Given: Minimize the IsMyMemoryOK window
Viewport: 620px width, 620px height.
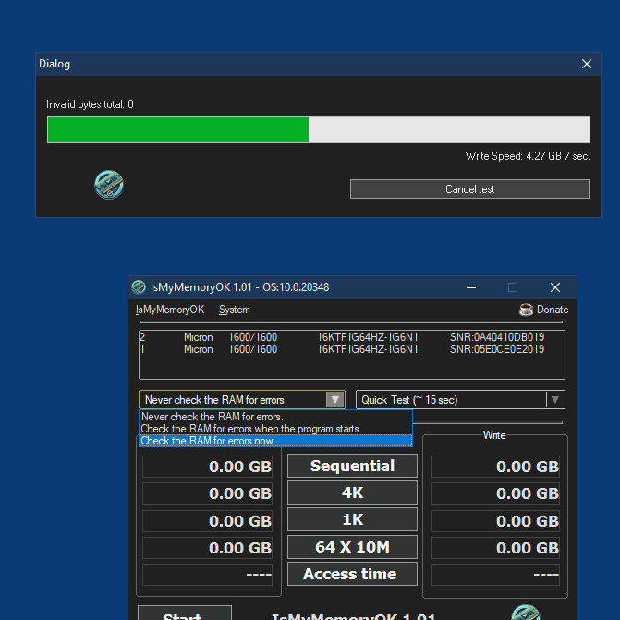Looking at the screenshot, I should coord(471,287).
